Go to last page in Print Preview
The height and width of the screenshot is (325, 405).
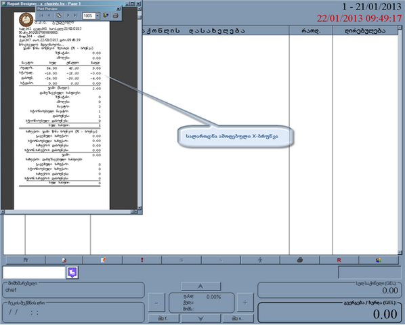click(x=75, y=16)
